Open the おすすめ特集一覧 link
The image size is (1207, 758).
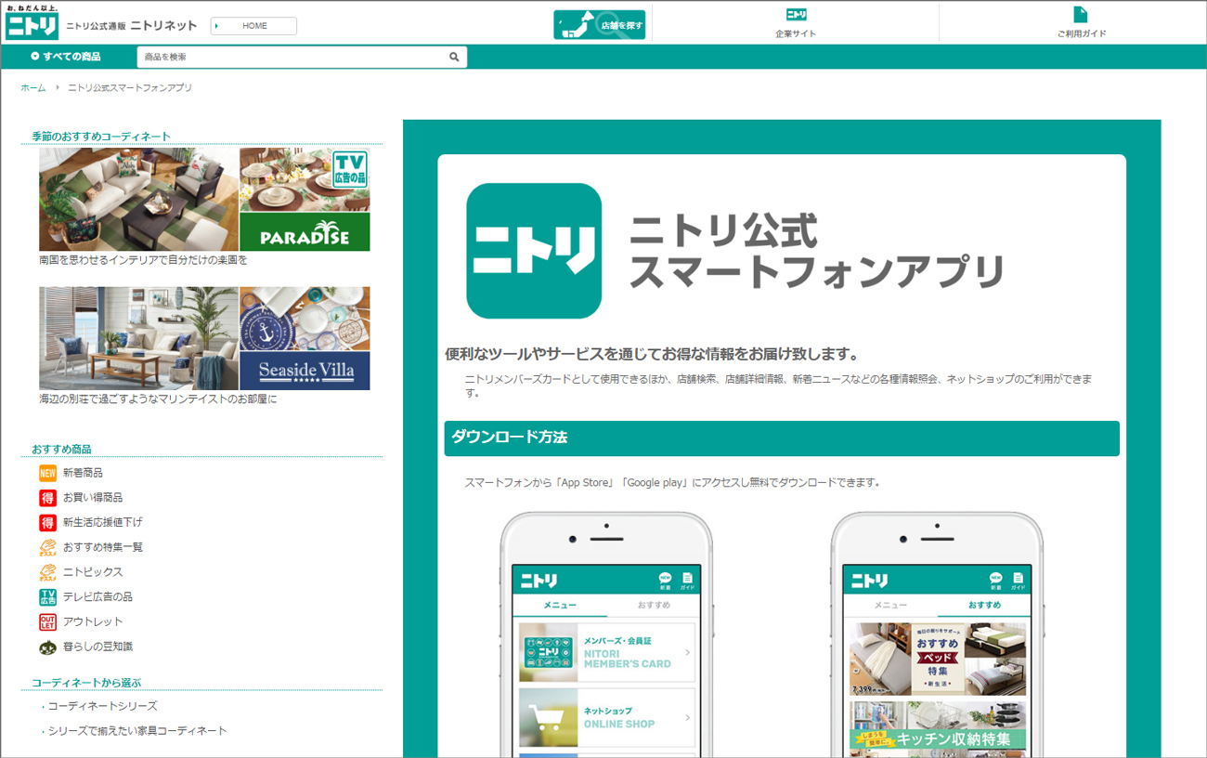coord(103,547)
